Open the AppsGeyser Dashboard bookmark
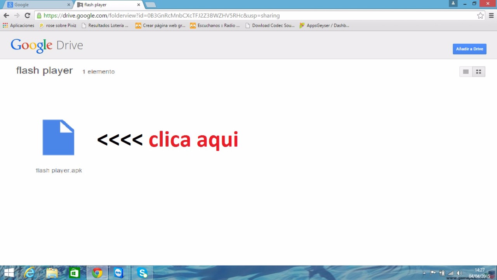The height and width of the screenshot is (280, 497). click(x=324, y=25)
